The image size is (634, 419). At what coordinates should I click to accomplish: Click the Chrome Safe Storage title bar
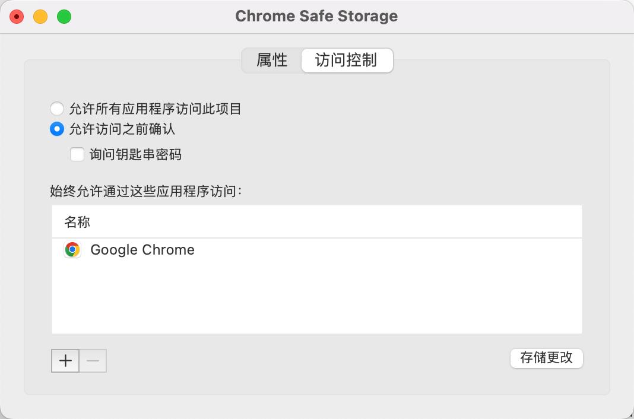coord(316,16)
